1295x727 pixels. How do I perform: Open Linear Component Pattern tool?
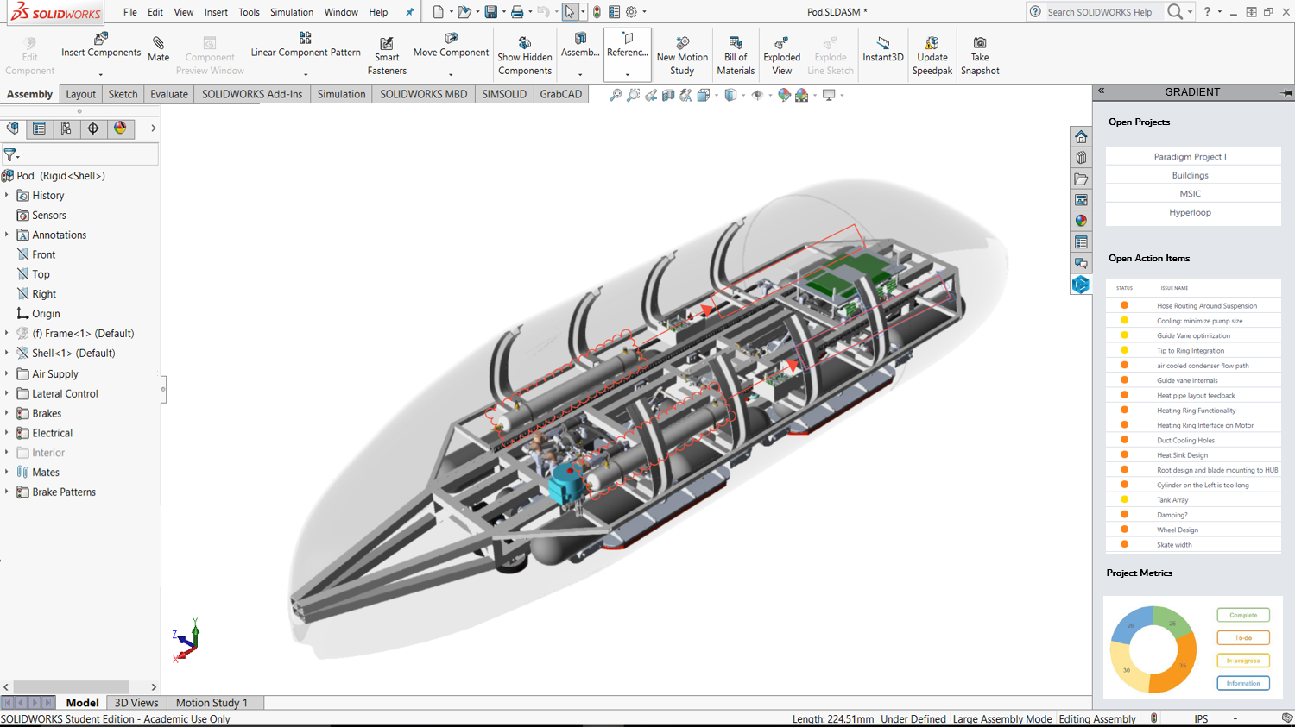point(306,46)
